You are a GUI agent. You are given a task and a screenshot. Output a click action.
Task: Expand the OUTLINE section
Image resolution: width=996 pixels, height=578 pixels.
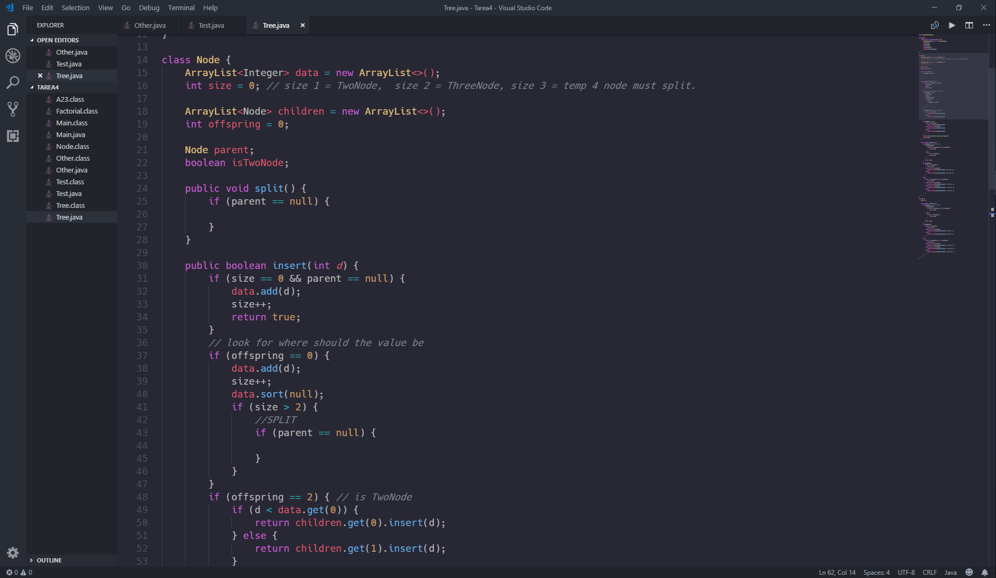49,560
